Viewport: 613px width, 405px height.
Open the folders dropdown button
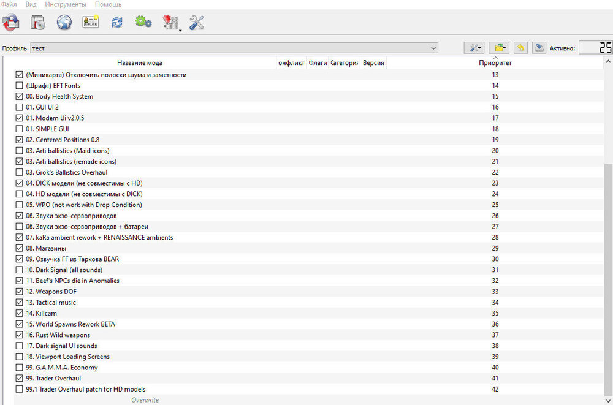(499, 48)
